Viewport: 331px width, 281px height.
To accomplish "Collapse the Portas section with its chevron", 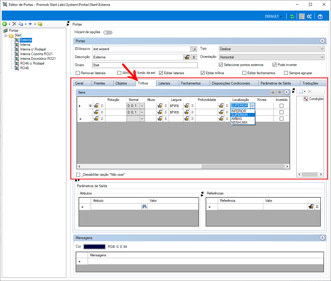I will [322, 41].
